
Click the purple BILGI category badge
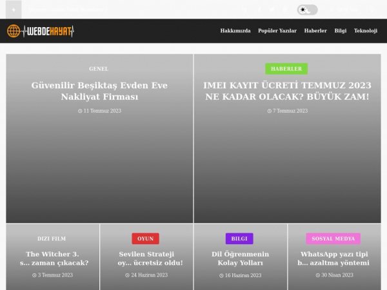[239, 238]
